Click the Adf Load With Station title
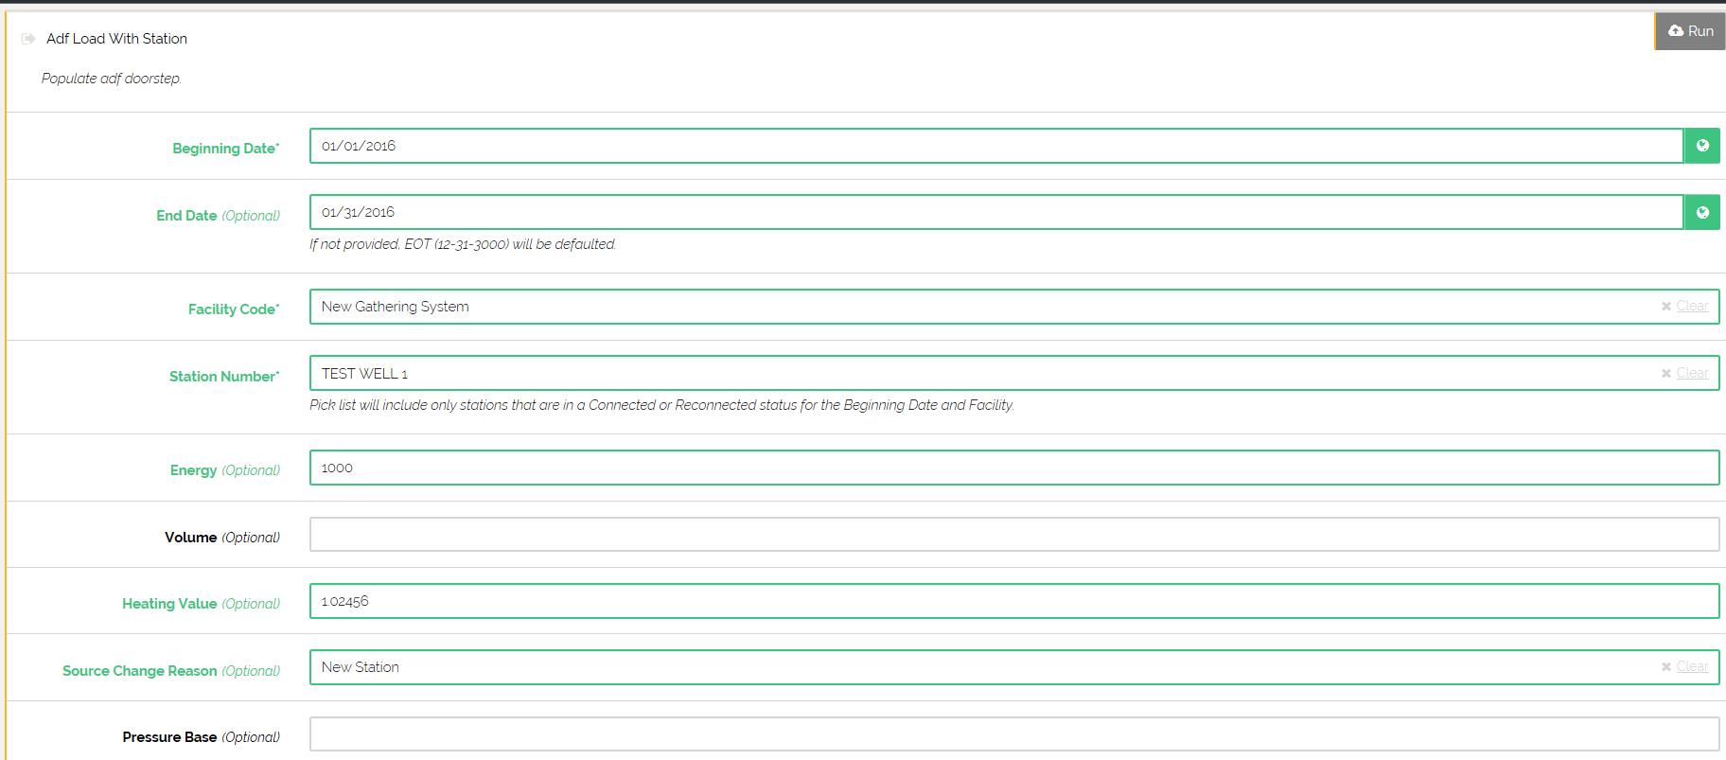 (116, 39)
